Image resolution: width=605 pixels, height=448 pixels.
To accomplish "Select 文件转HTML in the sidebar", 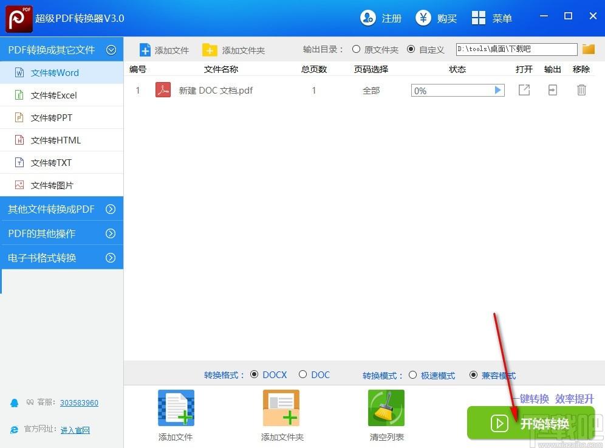I will tap(62, 140).
